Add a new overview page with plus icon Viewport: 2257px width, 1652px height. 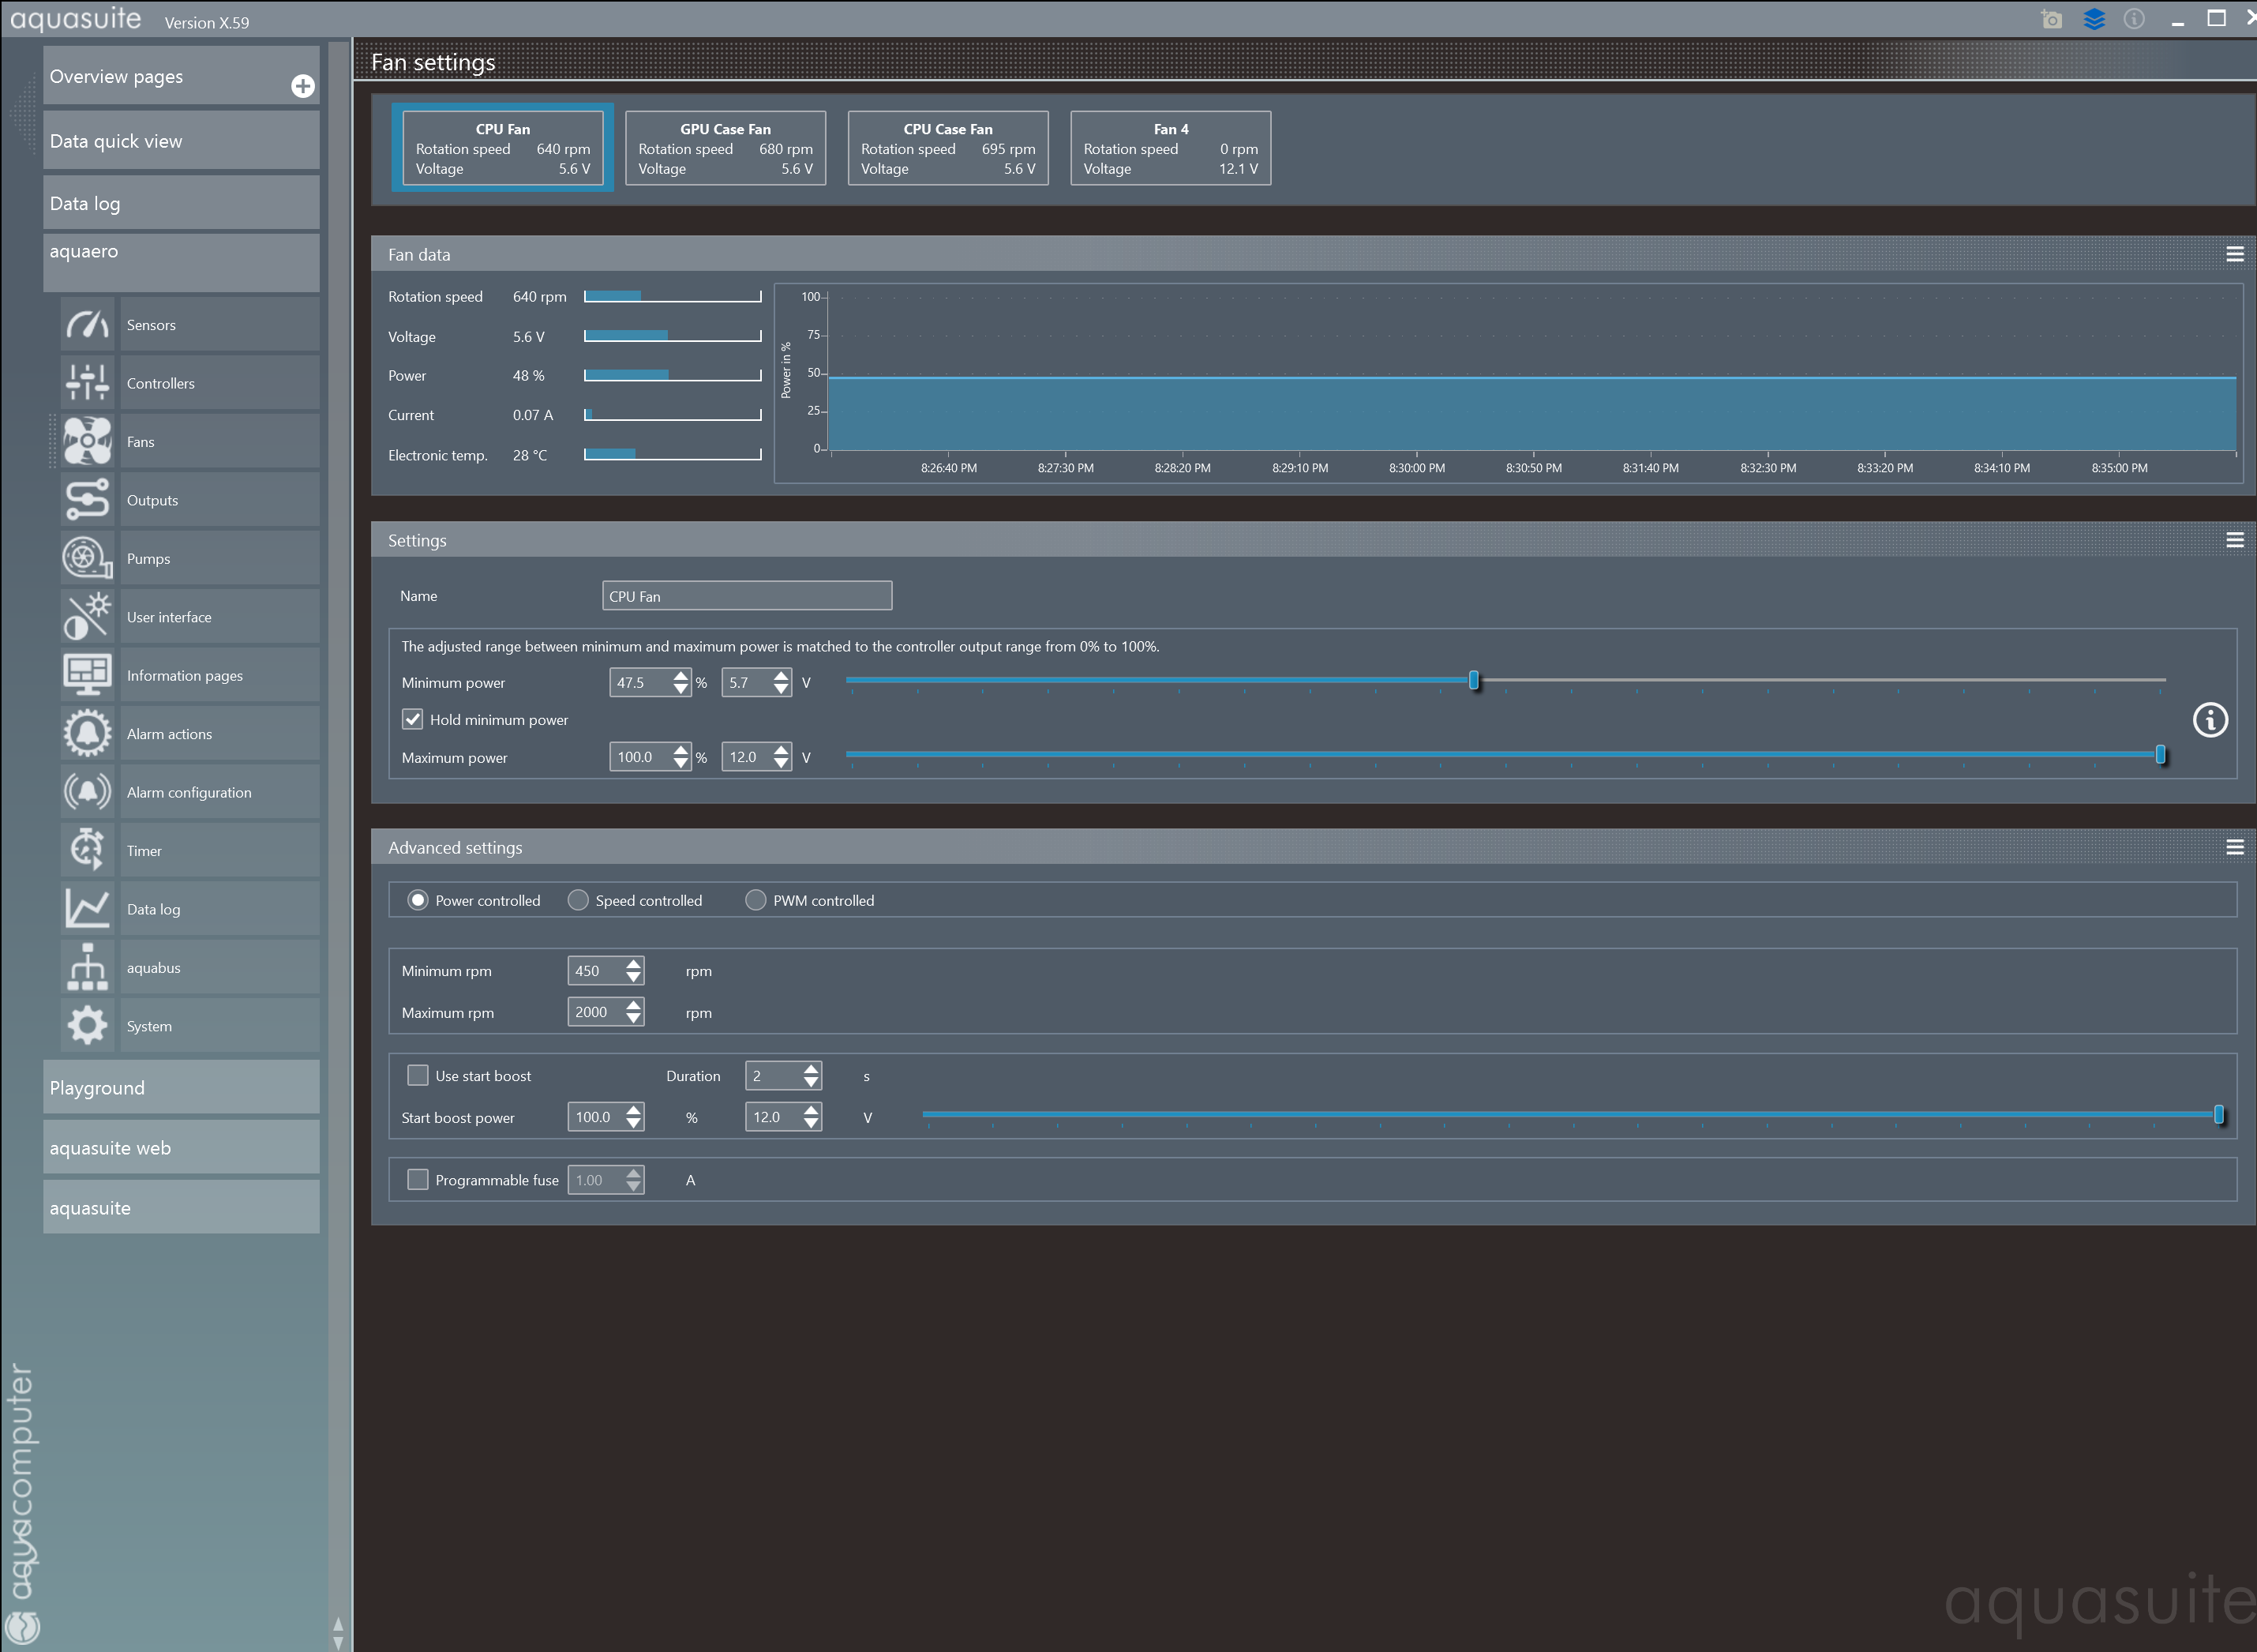point(303,86)
